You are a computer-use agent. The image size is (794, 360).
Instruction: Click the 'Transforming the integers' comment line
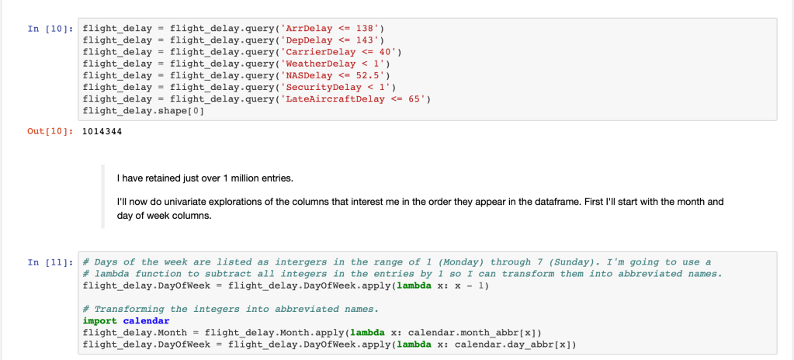point(231,309)
